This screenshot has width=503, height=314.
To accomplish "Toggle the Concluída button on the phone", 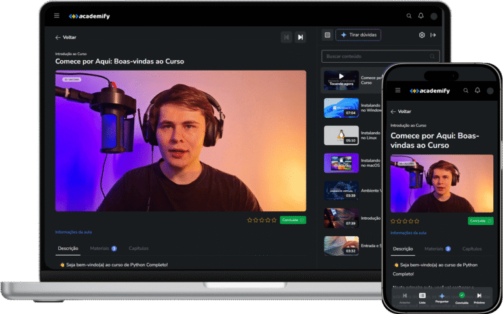I will (480, 221).
